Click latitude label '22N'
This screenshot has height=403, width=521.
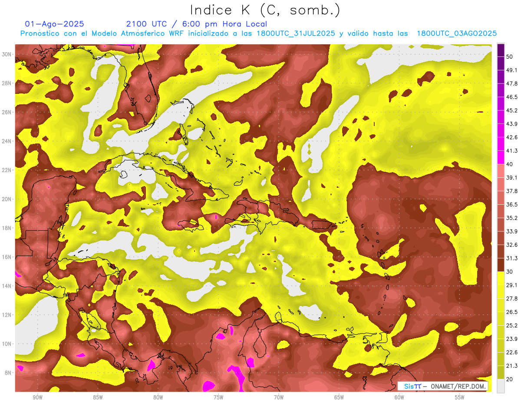(x=7, y=170)
